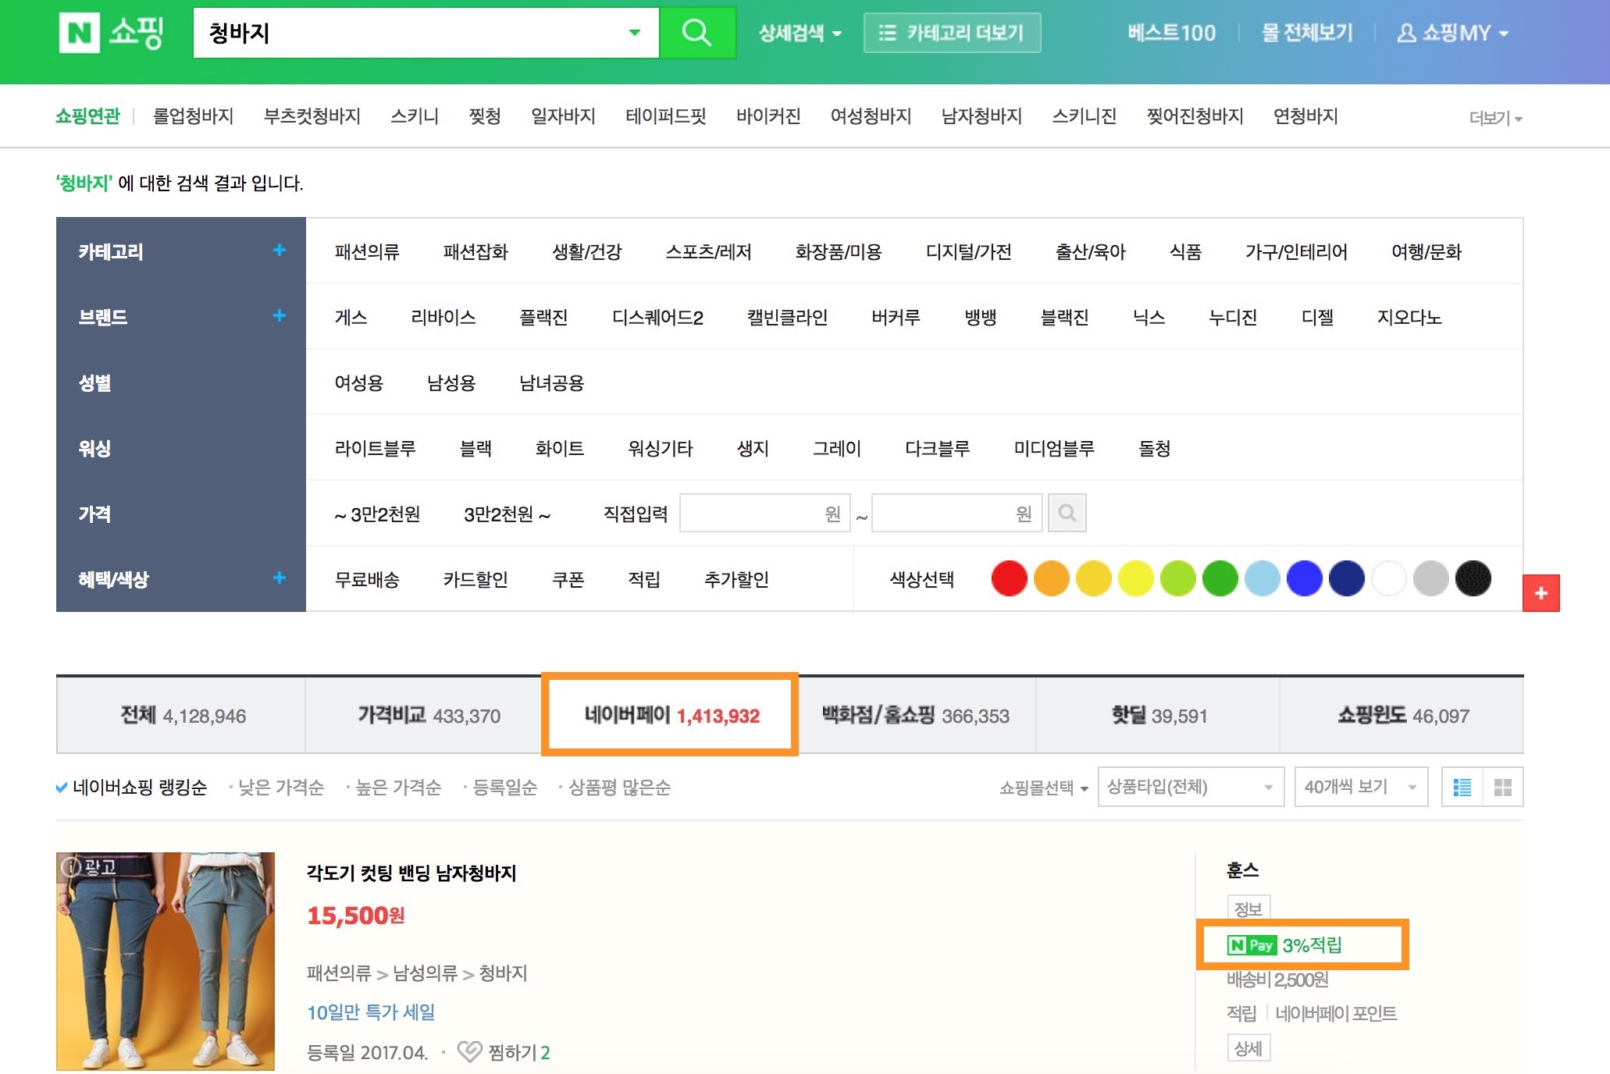Viewport: 1610px width, 1074px height.
Task: Sort by 상품평 많은순
Action: (620, 787)
